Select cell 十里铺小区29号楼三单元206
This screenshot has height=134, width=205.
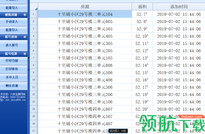click(85, 94)
